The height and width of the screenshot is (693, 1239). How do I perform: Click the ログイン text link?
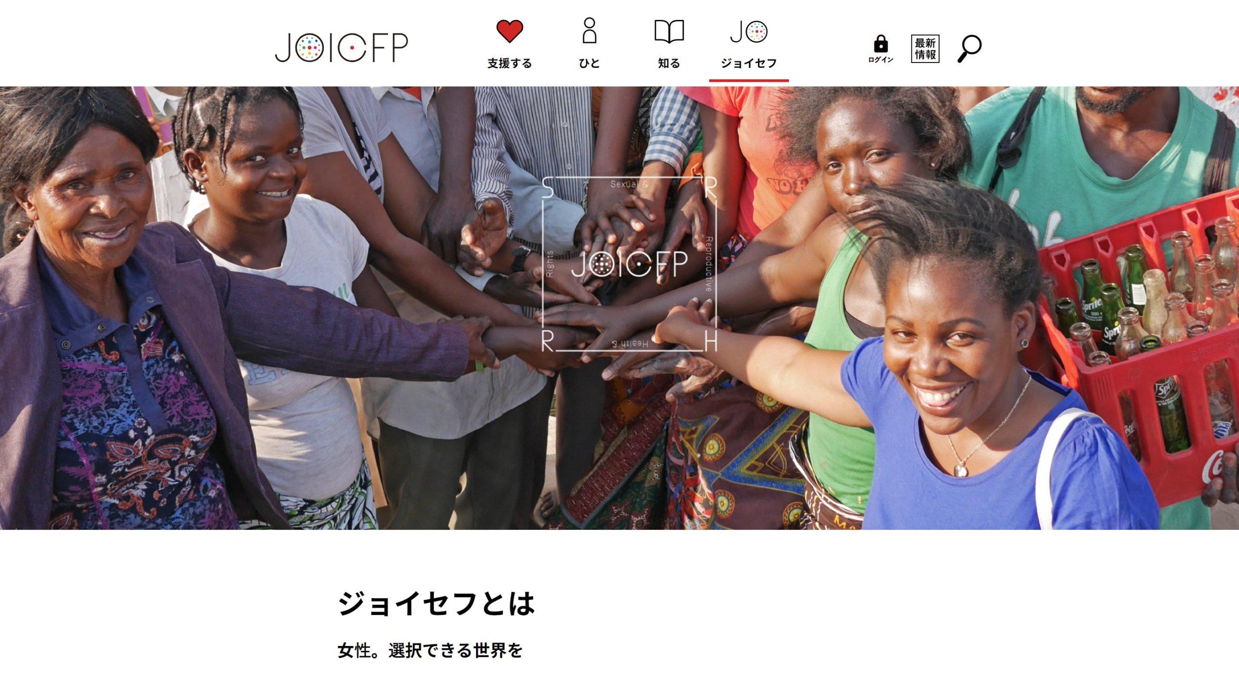(x=881, y=60)
